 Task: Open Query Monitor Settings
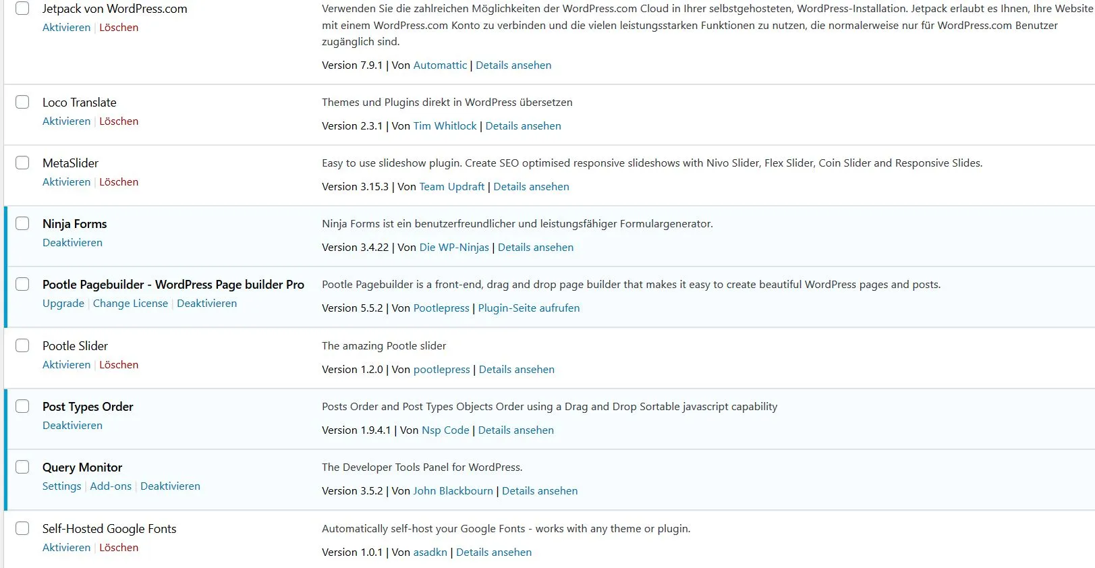pyautogui.click(x=61, y=486)
